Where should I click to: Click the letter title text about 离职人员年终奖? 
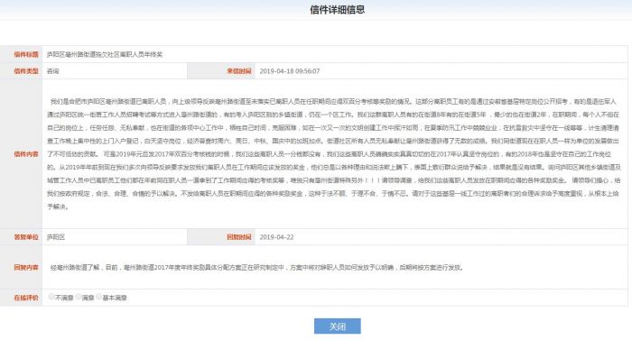tap(105, 54)
